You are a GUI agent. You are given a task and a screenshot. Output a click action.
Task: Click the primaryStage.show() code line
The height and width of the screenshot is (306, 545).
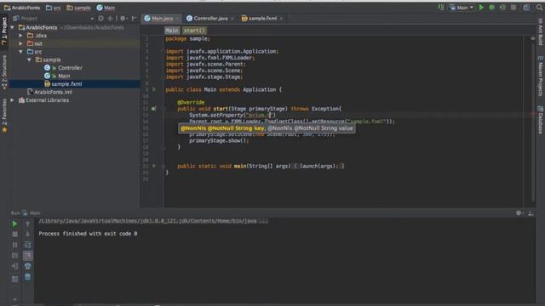point(219,140)
